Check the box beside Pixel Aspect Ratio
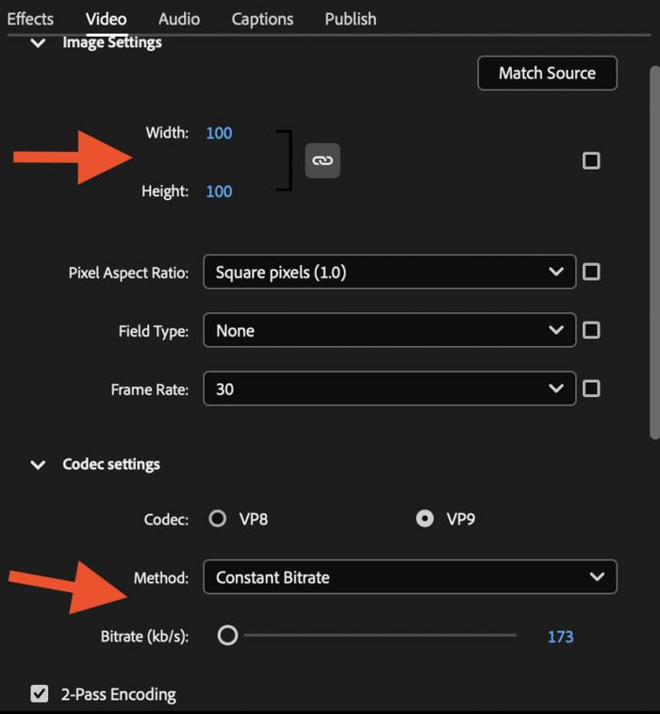Image resolution: width=660 pixels, height=714 pixels. 591,272
